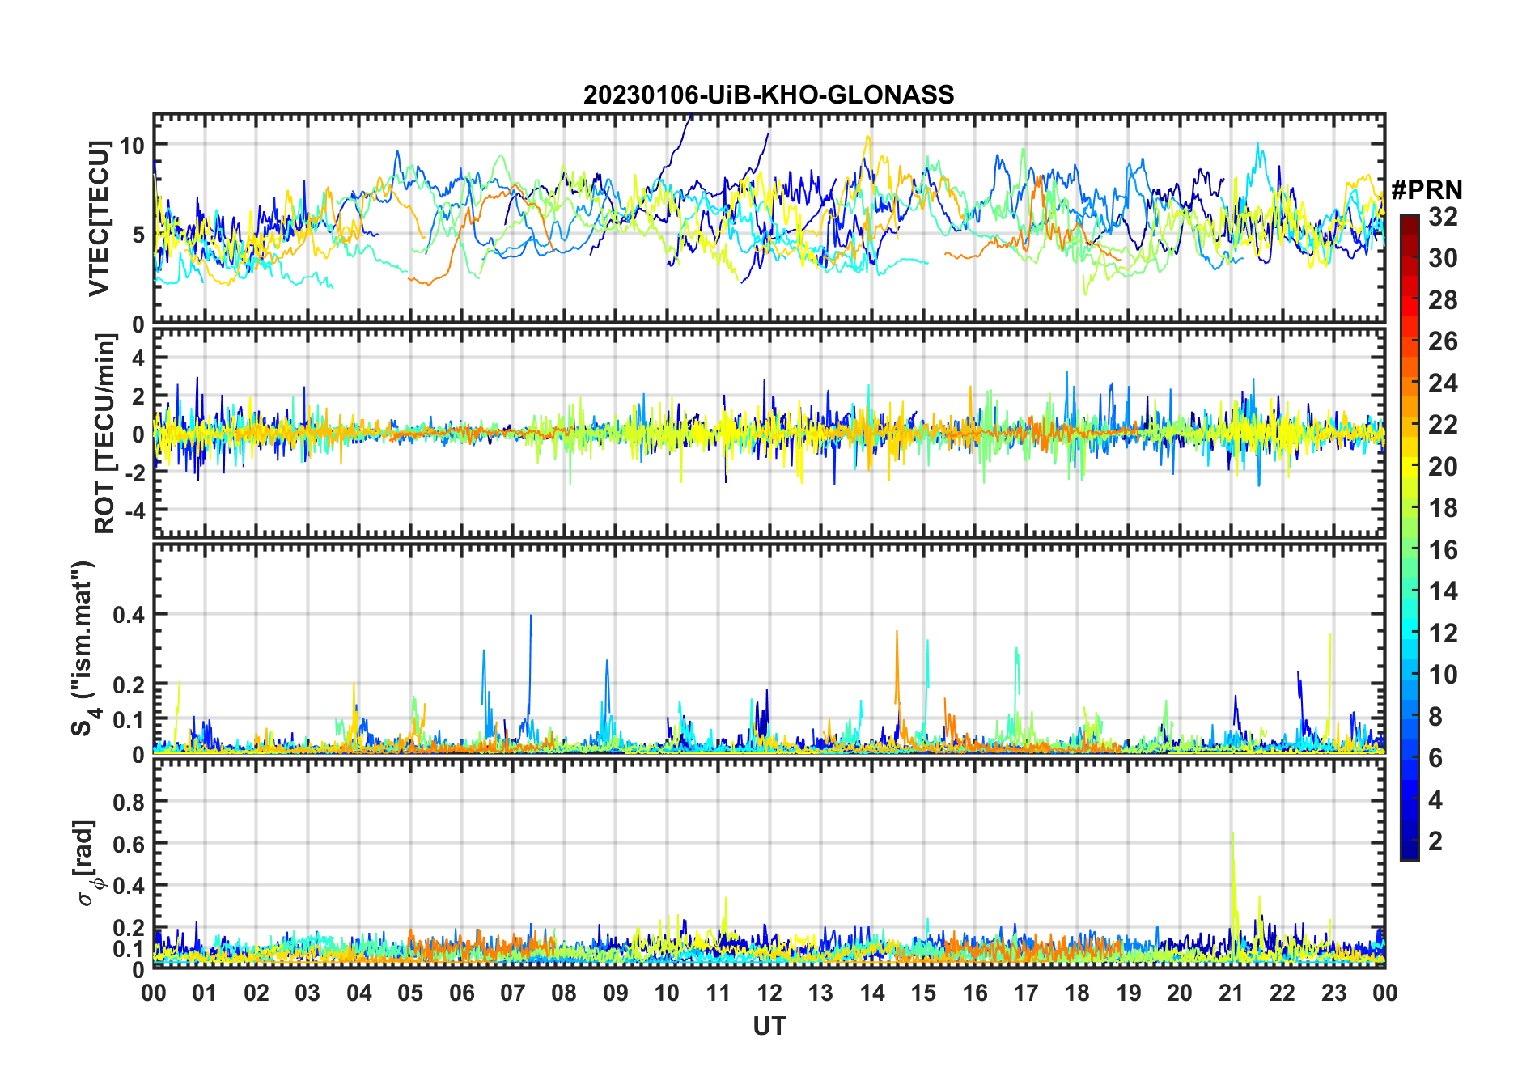Click sigma phi y-axis tick label 0.8

129,802
